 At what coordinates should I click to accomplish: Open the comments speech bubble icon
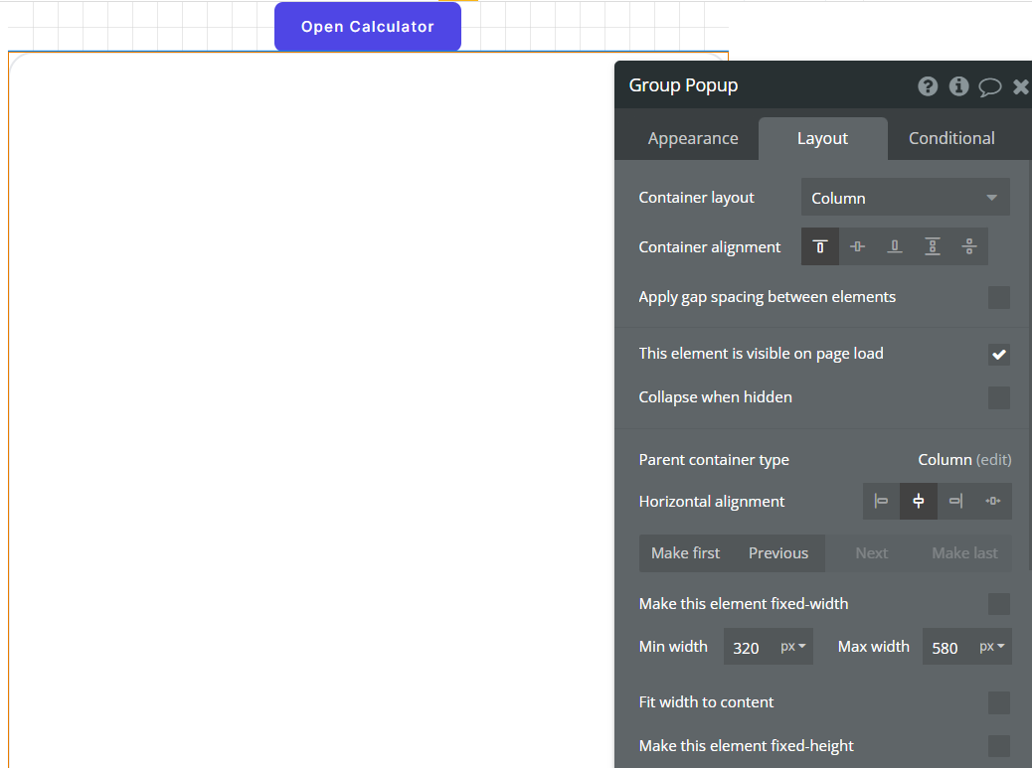tap(989, 86)
